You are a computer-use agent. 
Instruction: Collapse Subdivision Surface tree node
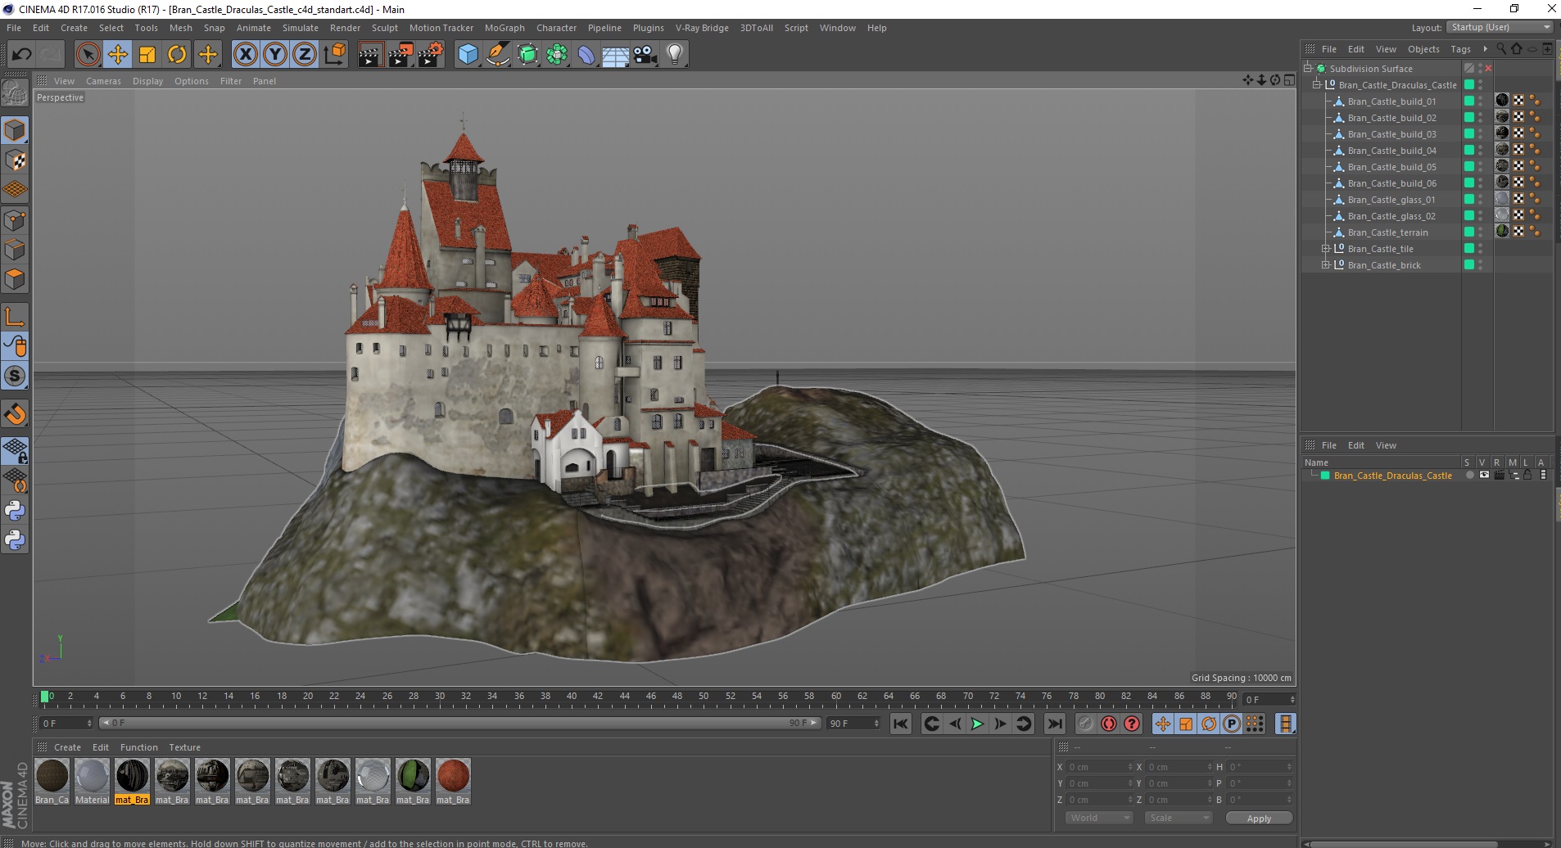1308,69
